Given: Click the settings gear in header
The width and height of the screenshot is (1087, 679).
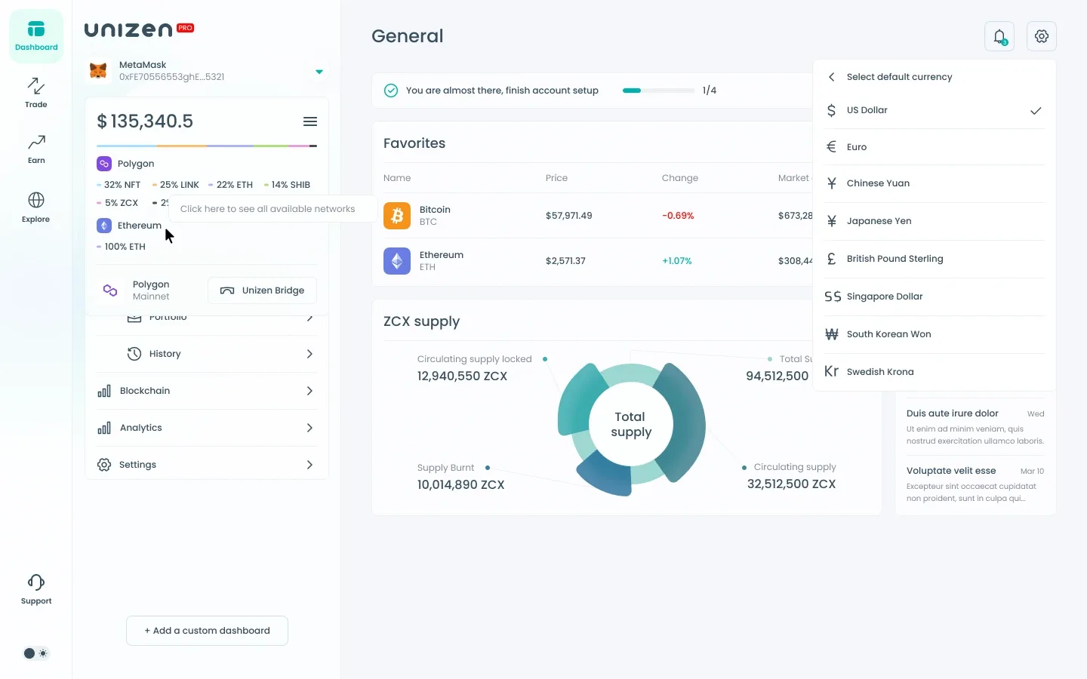Looking at the screenshot, I should point(1042,36).
